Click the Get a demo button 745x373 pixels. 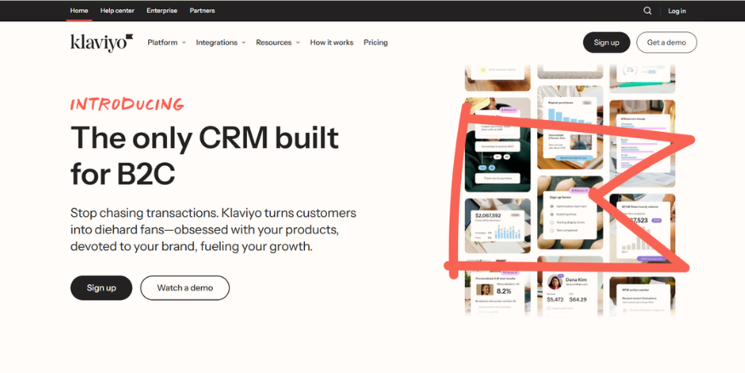666,43
